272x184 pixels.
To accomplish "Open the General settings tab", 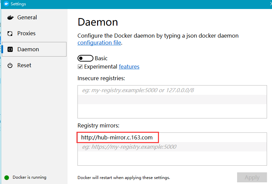I will click(x=27, y=18).
